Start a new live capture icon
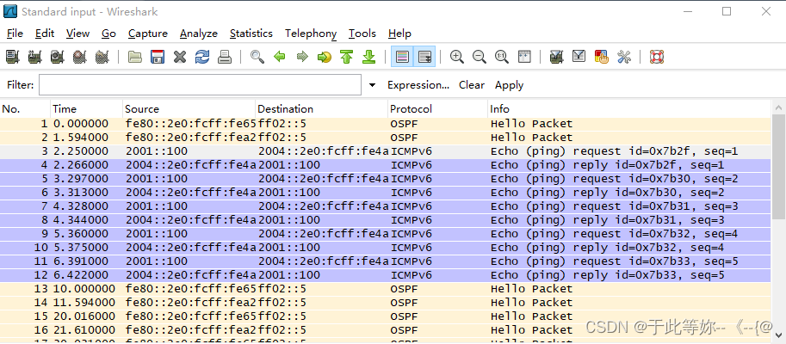The height and width of the screenshot is (344, 786). coord(57,57)
